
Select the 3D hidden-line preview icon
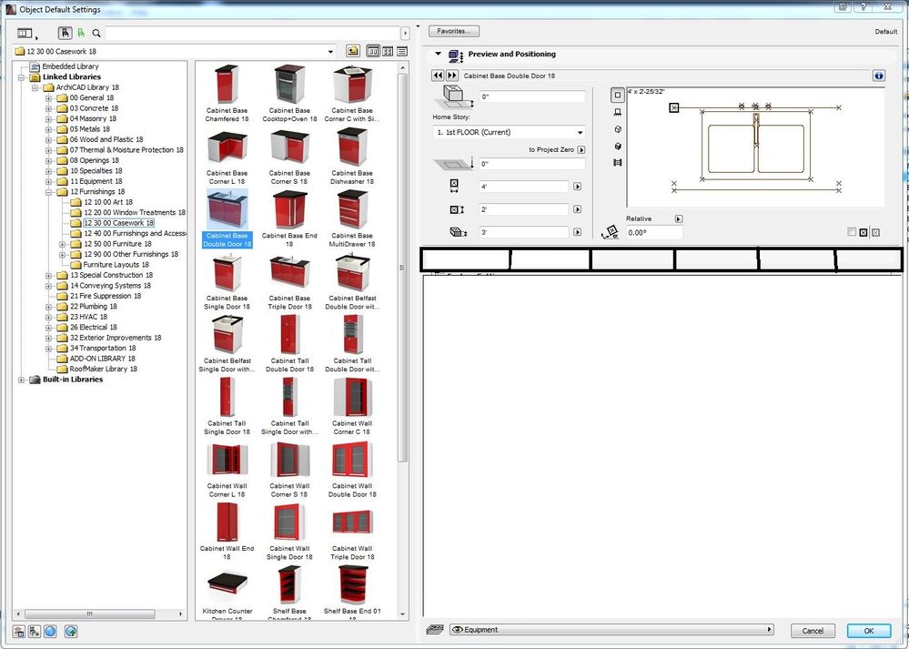coord(618,129)
